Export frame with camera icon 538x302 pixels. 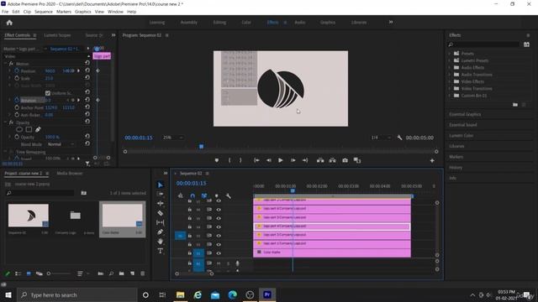pos(345,160)
